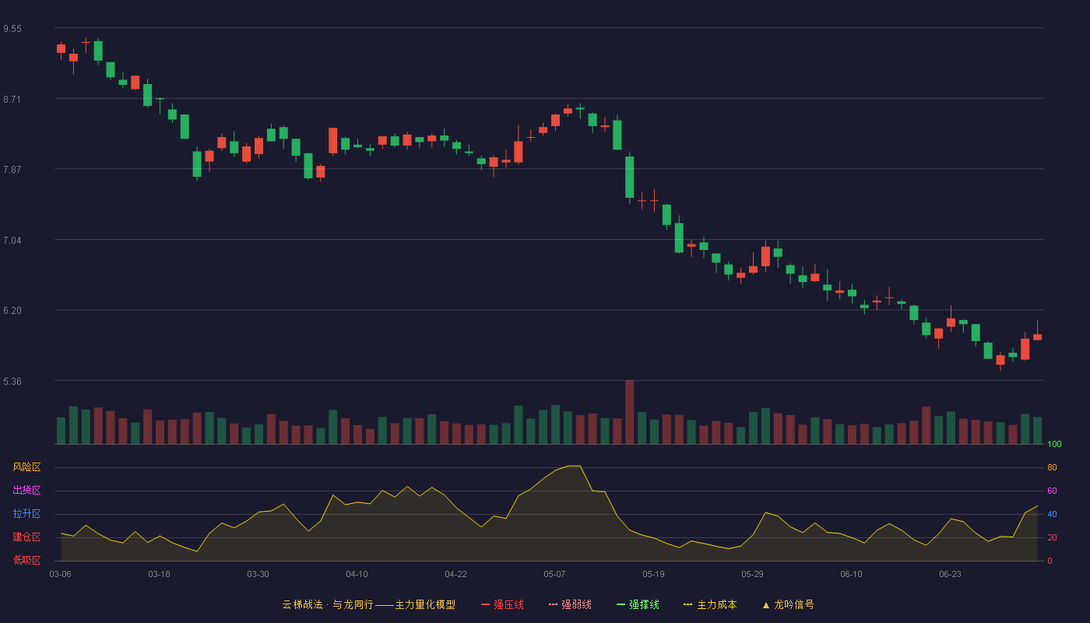Toggle the 主力成本 legend item
Screen dimensions: 1090x623
coord(710,604)
